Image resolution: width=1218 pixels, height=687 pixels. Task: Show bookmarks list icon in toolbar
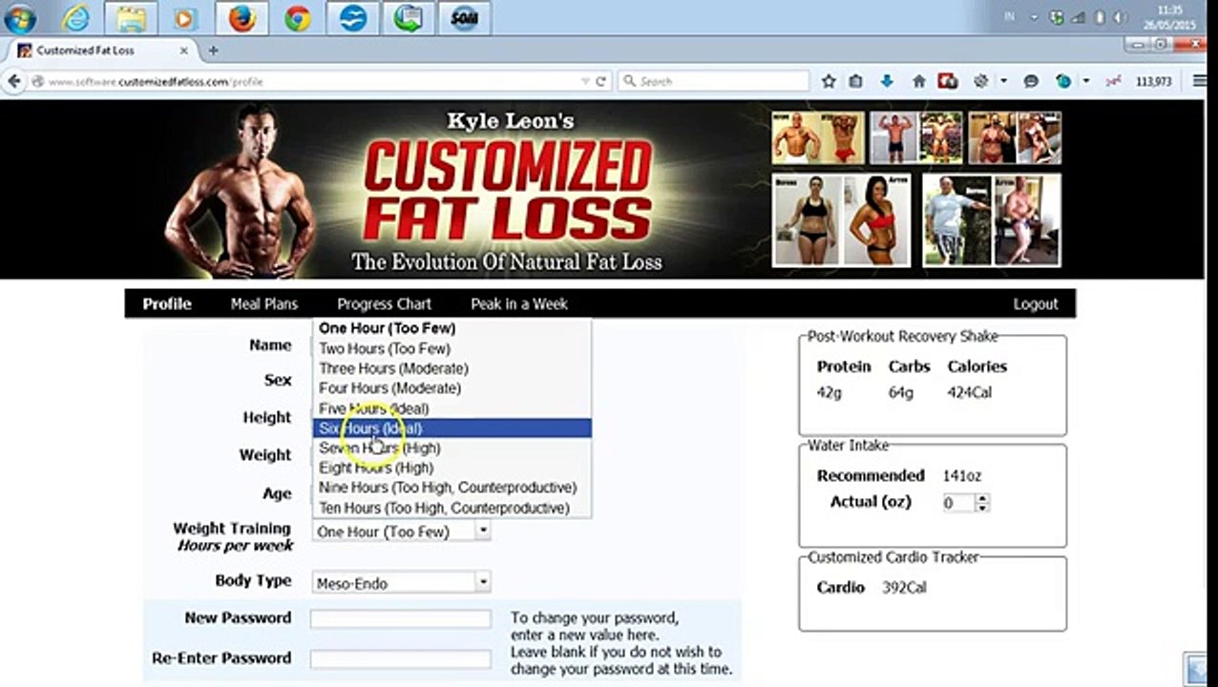coord(856,82)
